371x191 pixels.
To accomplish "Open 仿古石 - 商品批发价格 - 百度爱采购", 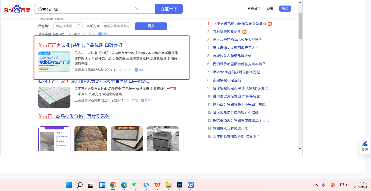I will pos(74,116).
